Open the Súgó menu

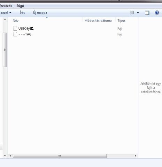click(x=20, y=6)
